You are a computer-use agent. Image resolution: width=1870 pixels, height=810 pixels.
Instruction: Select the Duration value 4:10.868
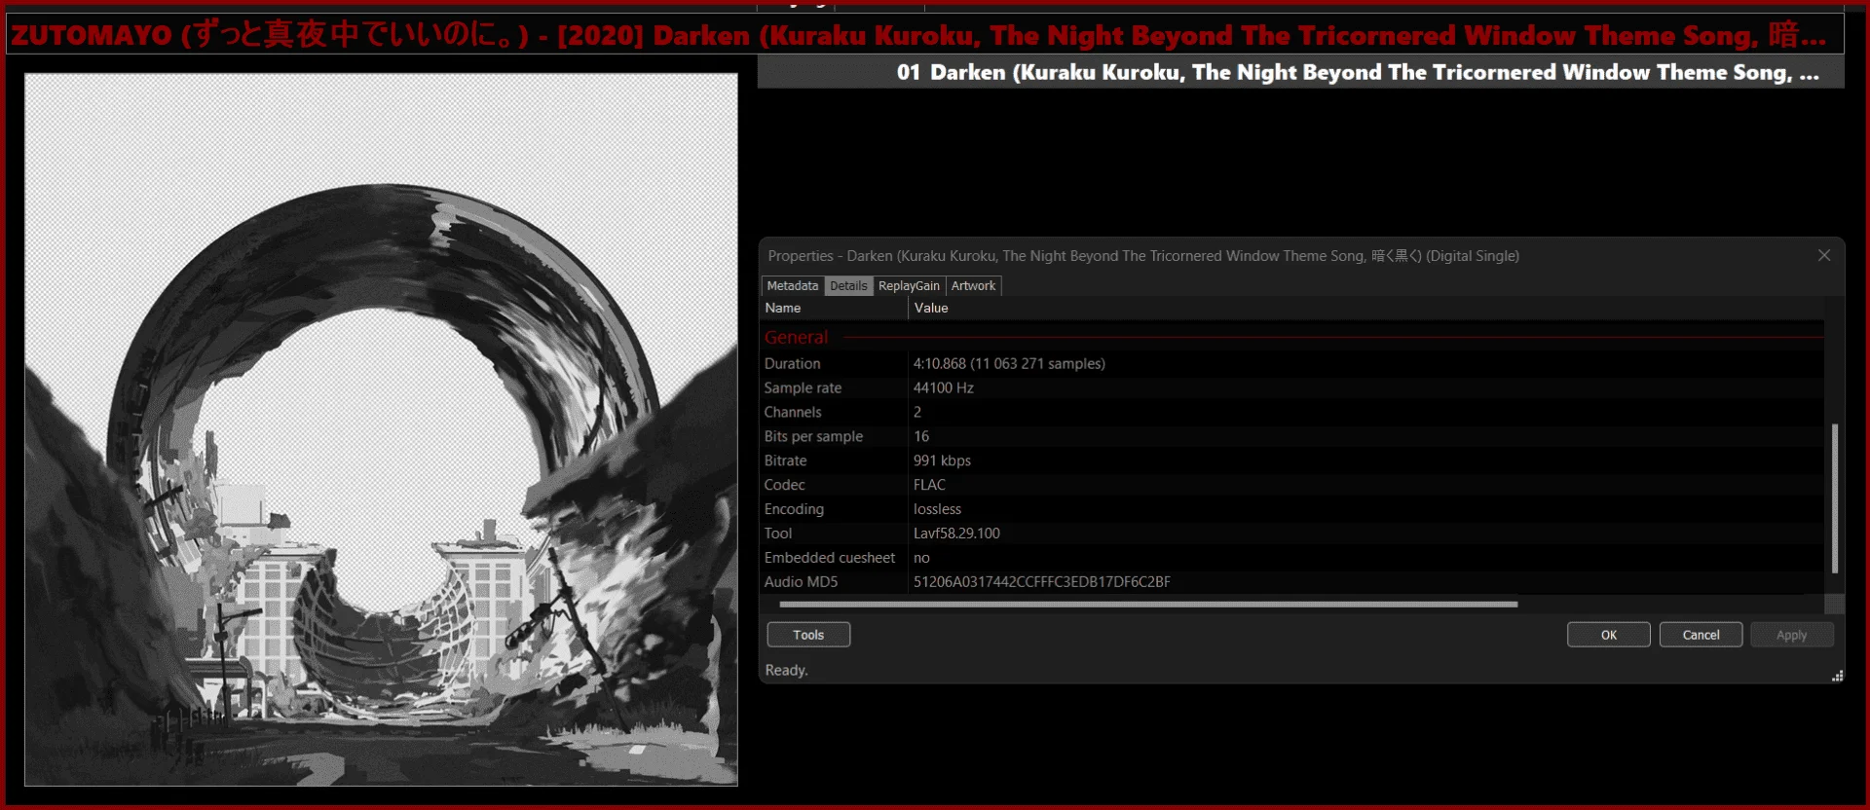tap(1009, 364)
